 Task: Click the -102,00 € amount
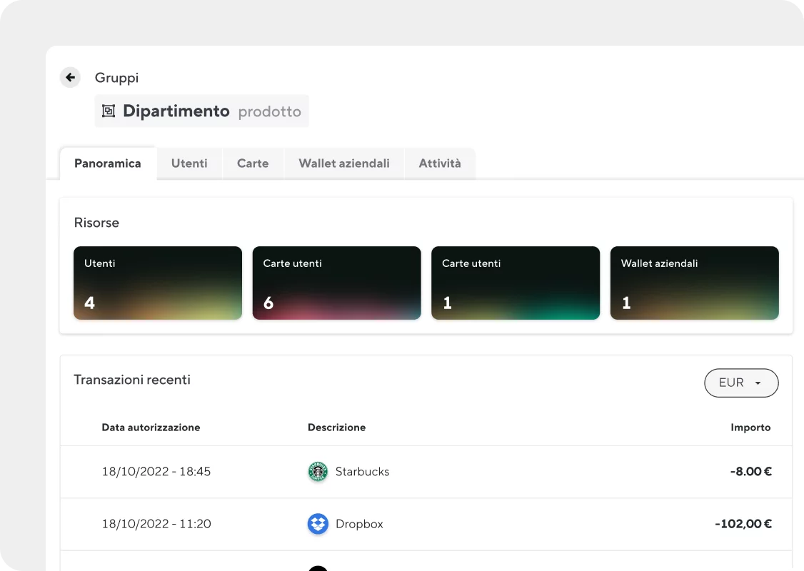pos(743,524)
